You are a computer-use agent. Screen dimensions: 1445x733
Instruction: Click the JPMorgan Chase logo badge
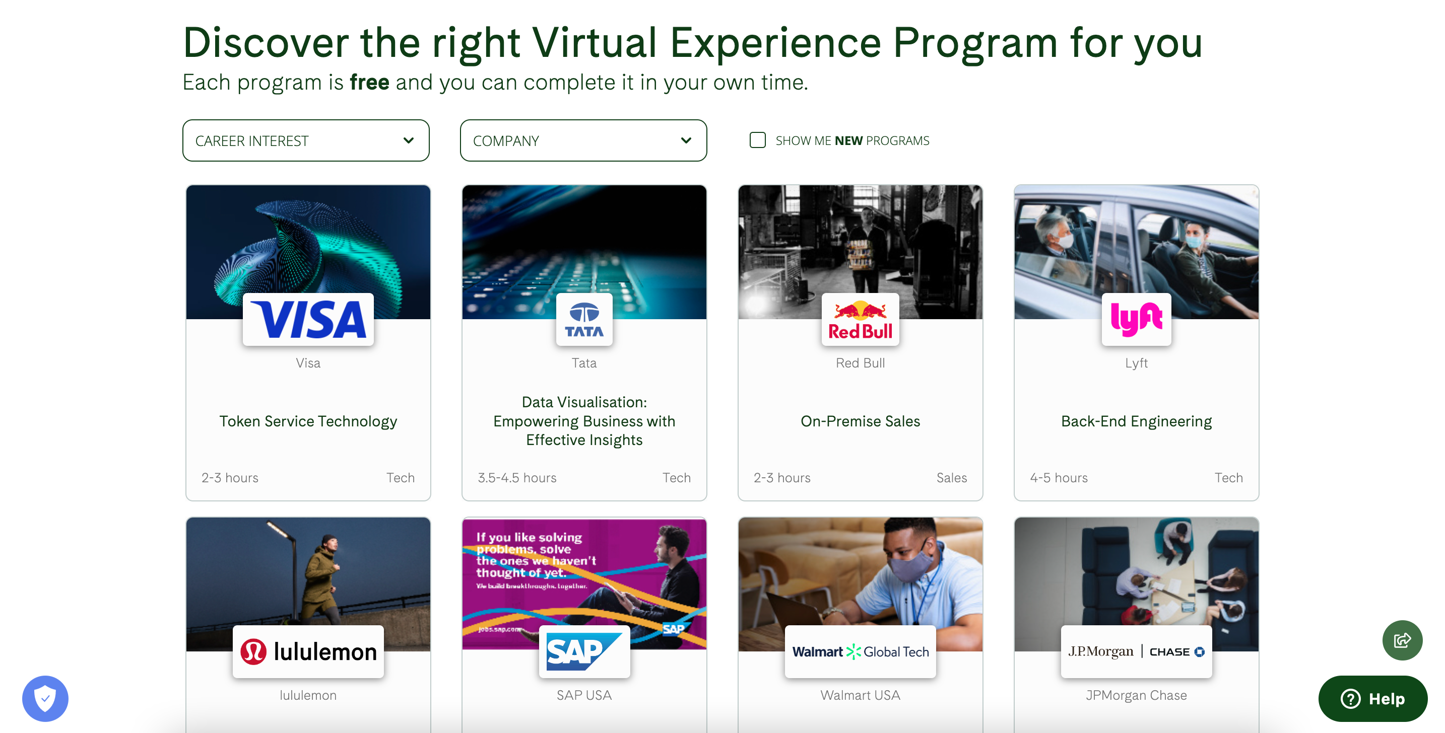(1136, 651)
